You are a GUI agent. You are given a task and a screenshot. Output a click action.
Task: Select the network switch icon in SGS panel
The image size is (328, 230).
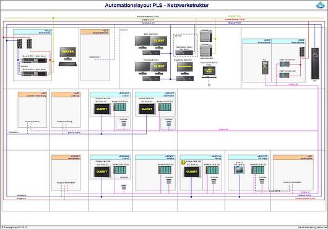(302, 51)
